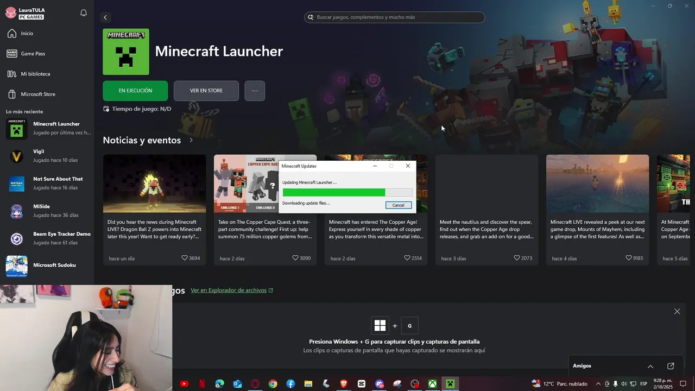Click the Windows logo key tile
The image size is (695, 391).
click(380, 325)
